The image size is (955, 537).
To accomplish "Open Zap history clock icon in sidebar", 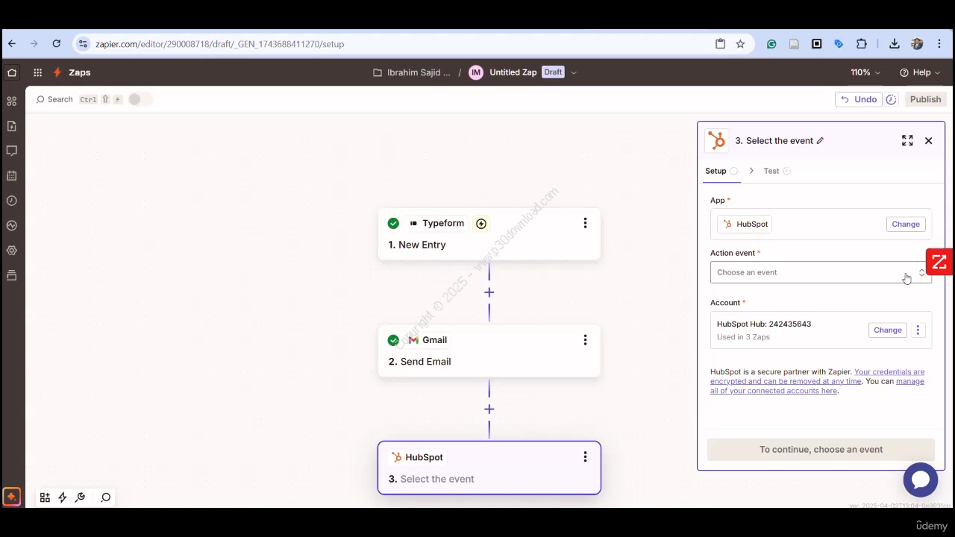I will [x=12, y=201].
